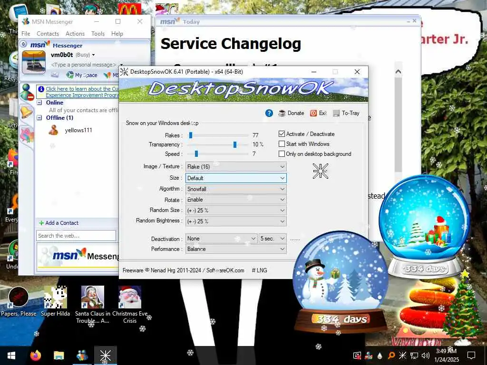Image resolution: width=487 pixels, height=365 pixels.
Task: Open the Algorithm dropdown showing Snowfall
Action: click(236, 189)
